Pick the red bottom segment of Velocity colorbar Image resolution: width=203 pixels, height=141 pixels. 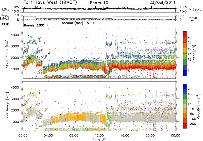click(x=185, y=126)
